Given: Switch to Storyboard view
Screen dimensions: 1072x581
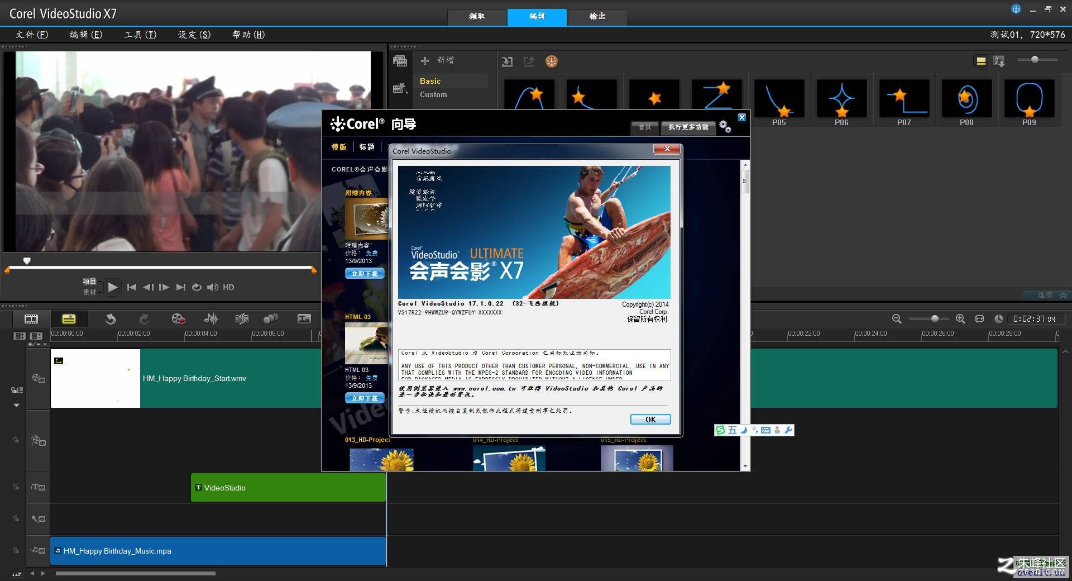Looking at the screenshot, I should pyautogui.click(x=31, y=319).
